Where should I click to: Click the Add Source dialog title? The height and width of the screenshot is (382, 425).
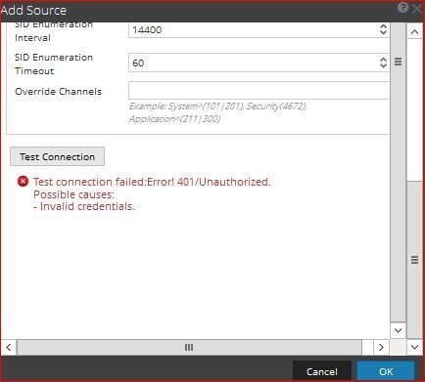pos(33,10)
